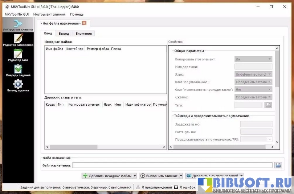Open Редактор заголовков header editor
Image resolution: width=294 pixels, height=194 pixels.
click(x=18, y=40)
